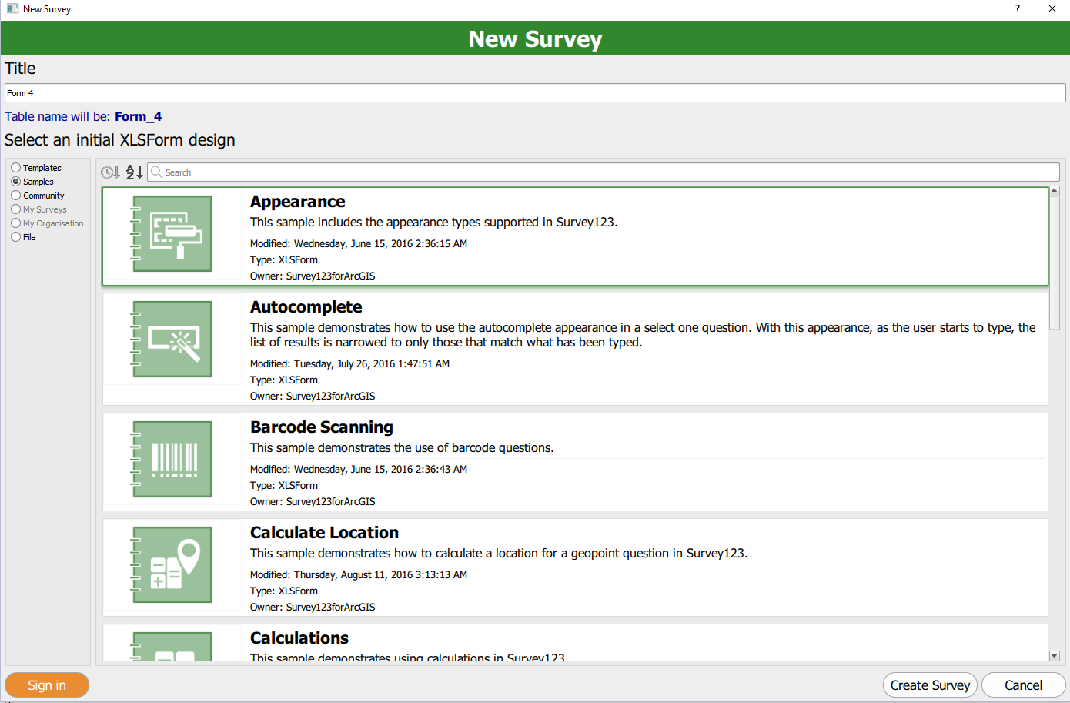Viewport: 1070px width, 703px height.
Task: Click the orange Sign in button
Action: (x=47, y=685)
